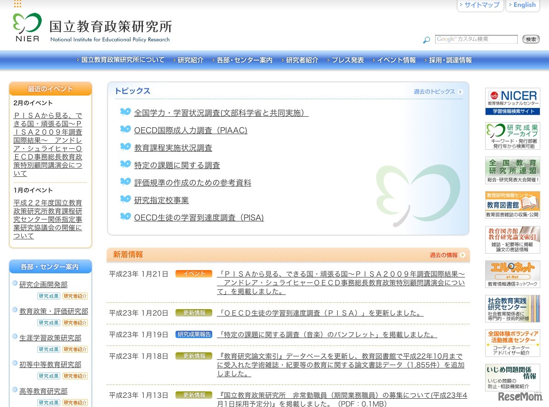Click inside the Google custom search field
The image size is (549, 407).
tap(476, 40)
